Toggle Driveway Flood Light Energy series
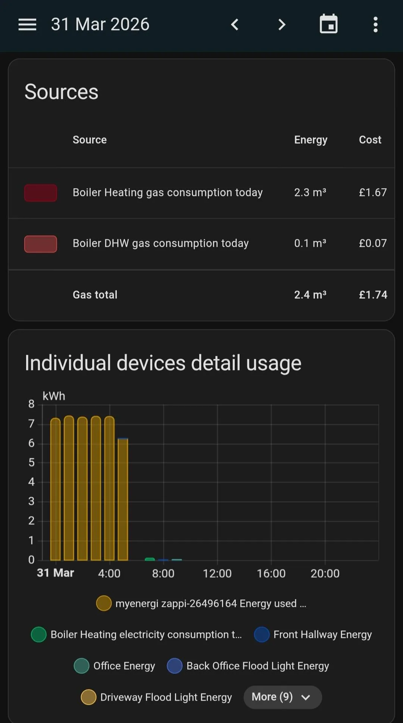 point(157,697)
